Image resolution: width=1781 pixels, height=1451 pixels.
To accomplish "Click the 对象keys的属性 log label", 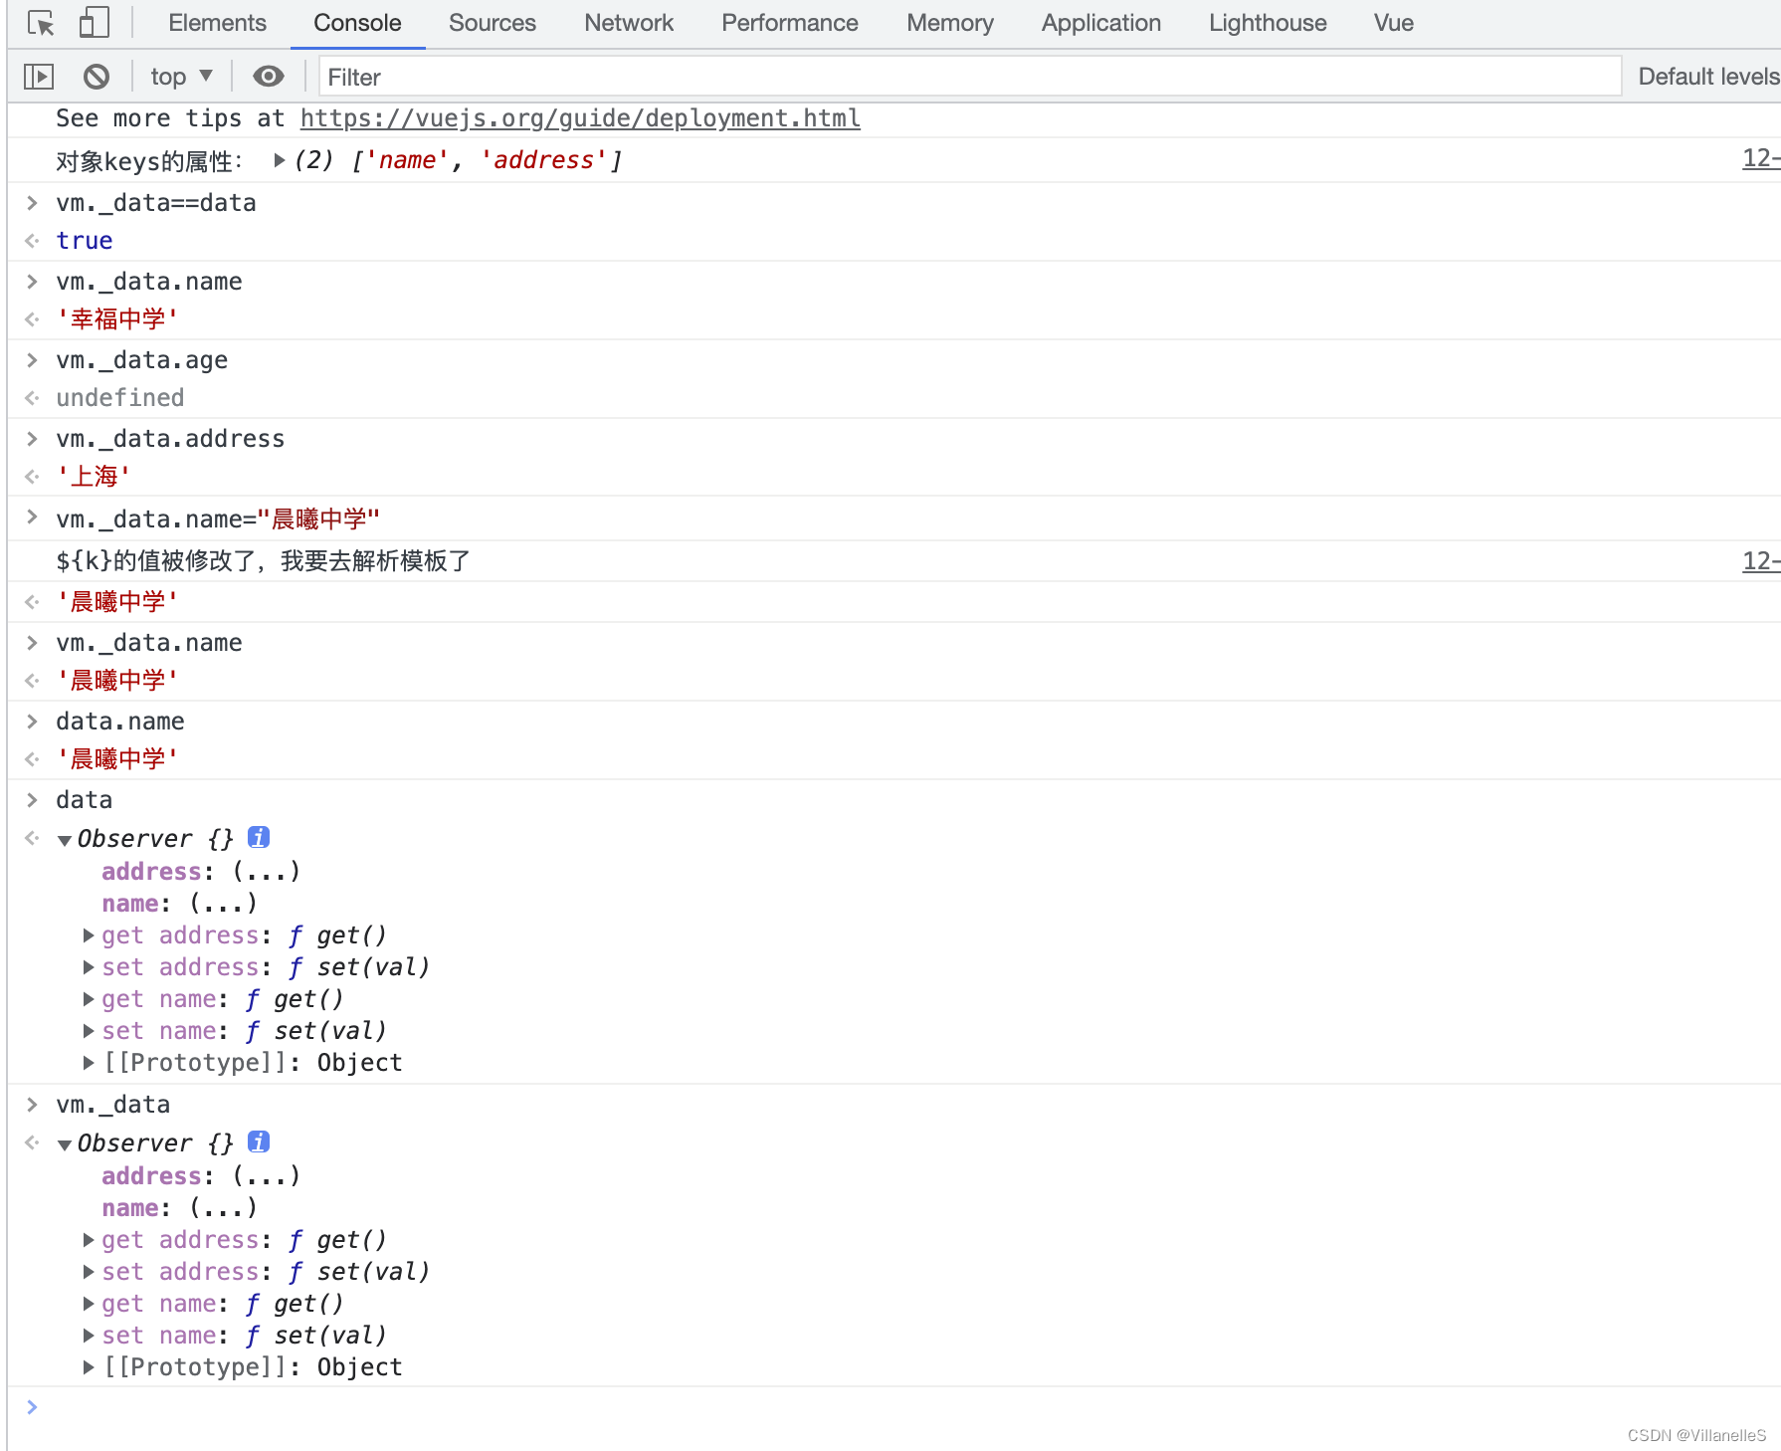I will pos(150,161).
